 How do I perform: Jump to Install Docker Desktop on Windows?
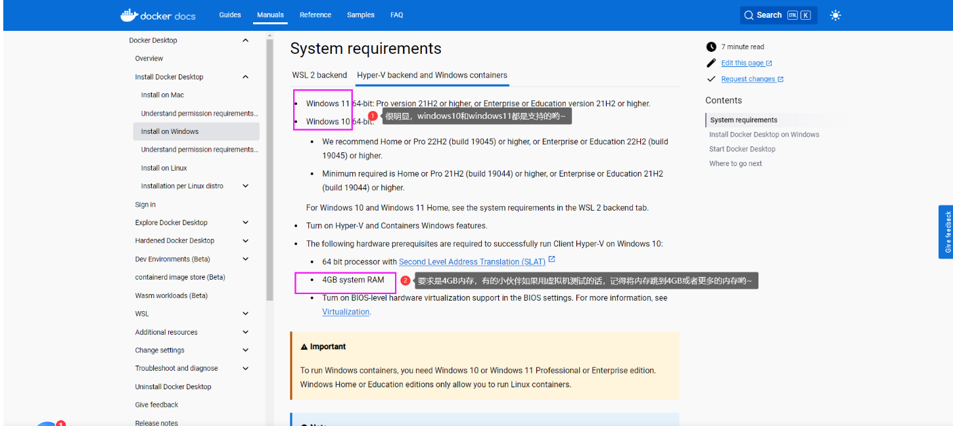(x=764, y=135)
